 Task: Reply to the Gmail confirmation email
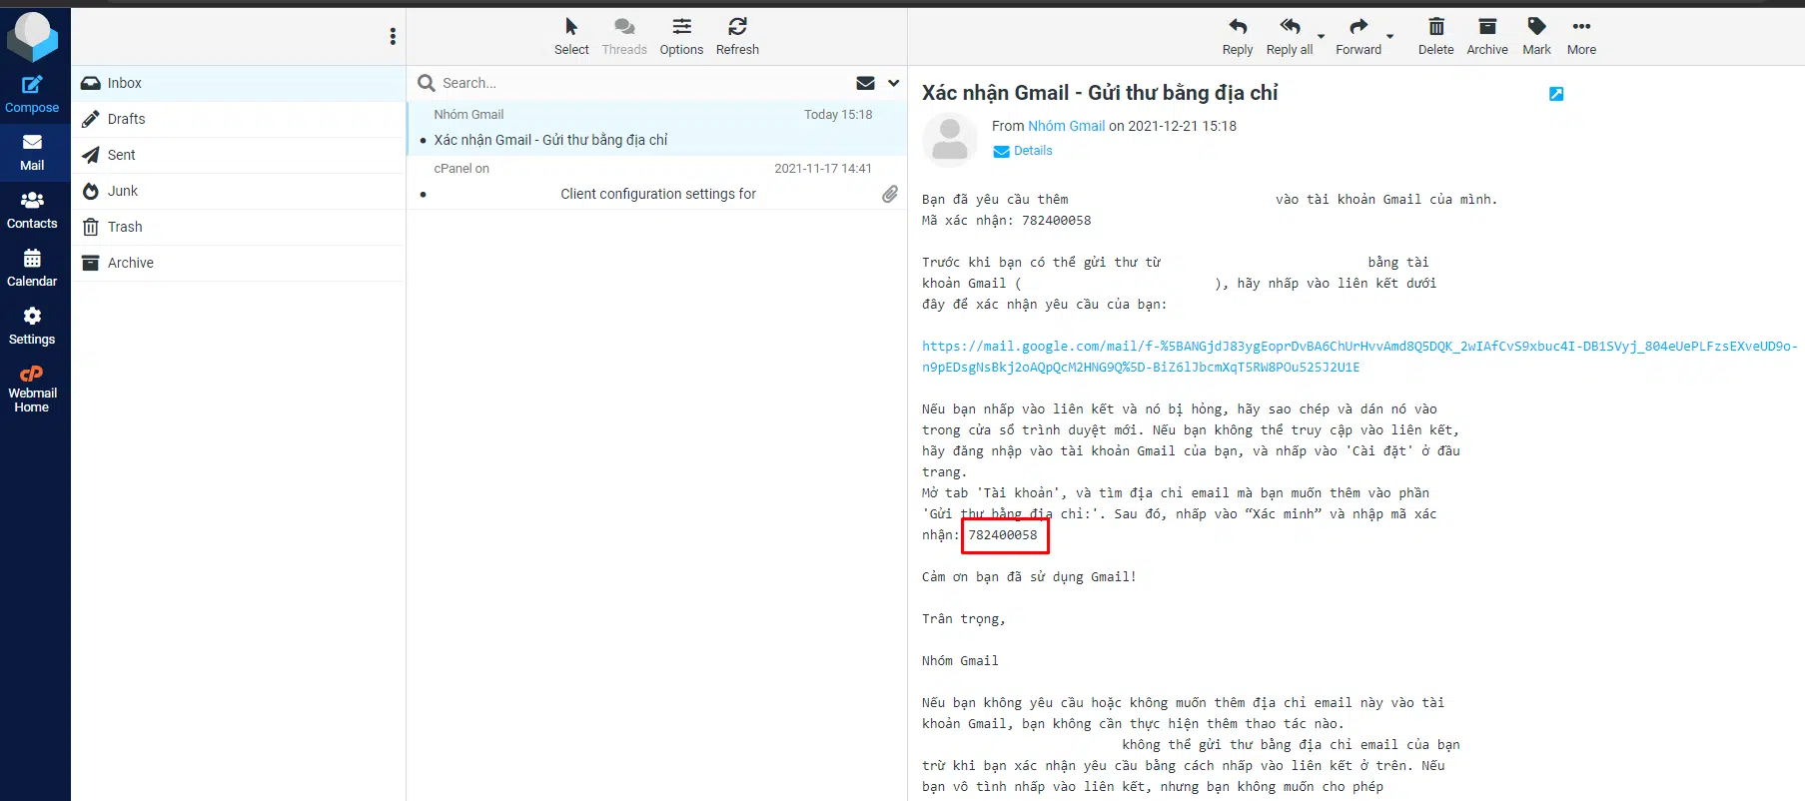(1237, 36)
